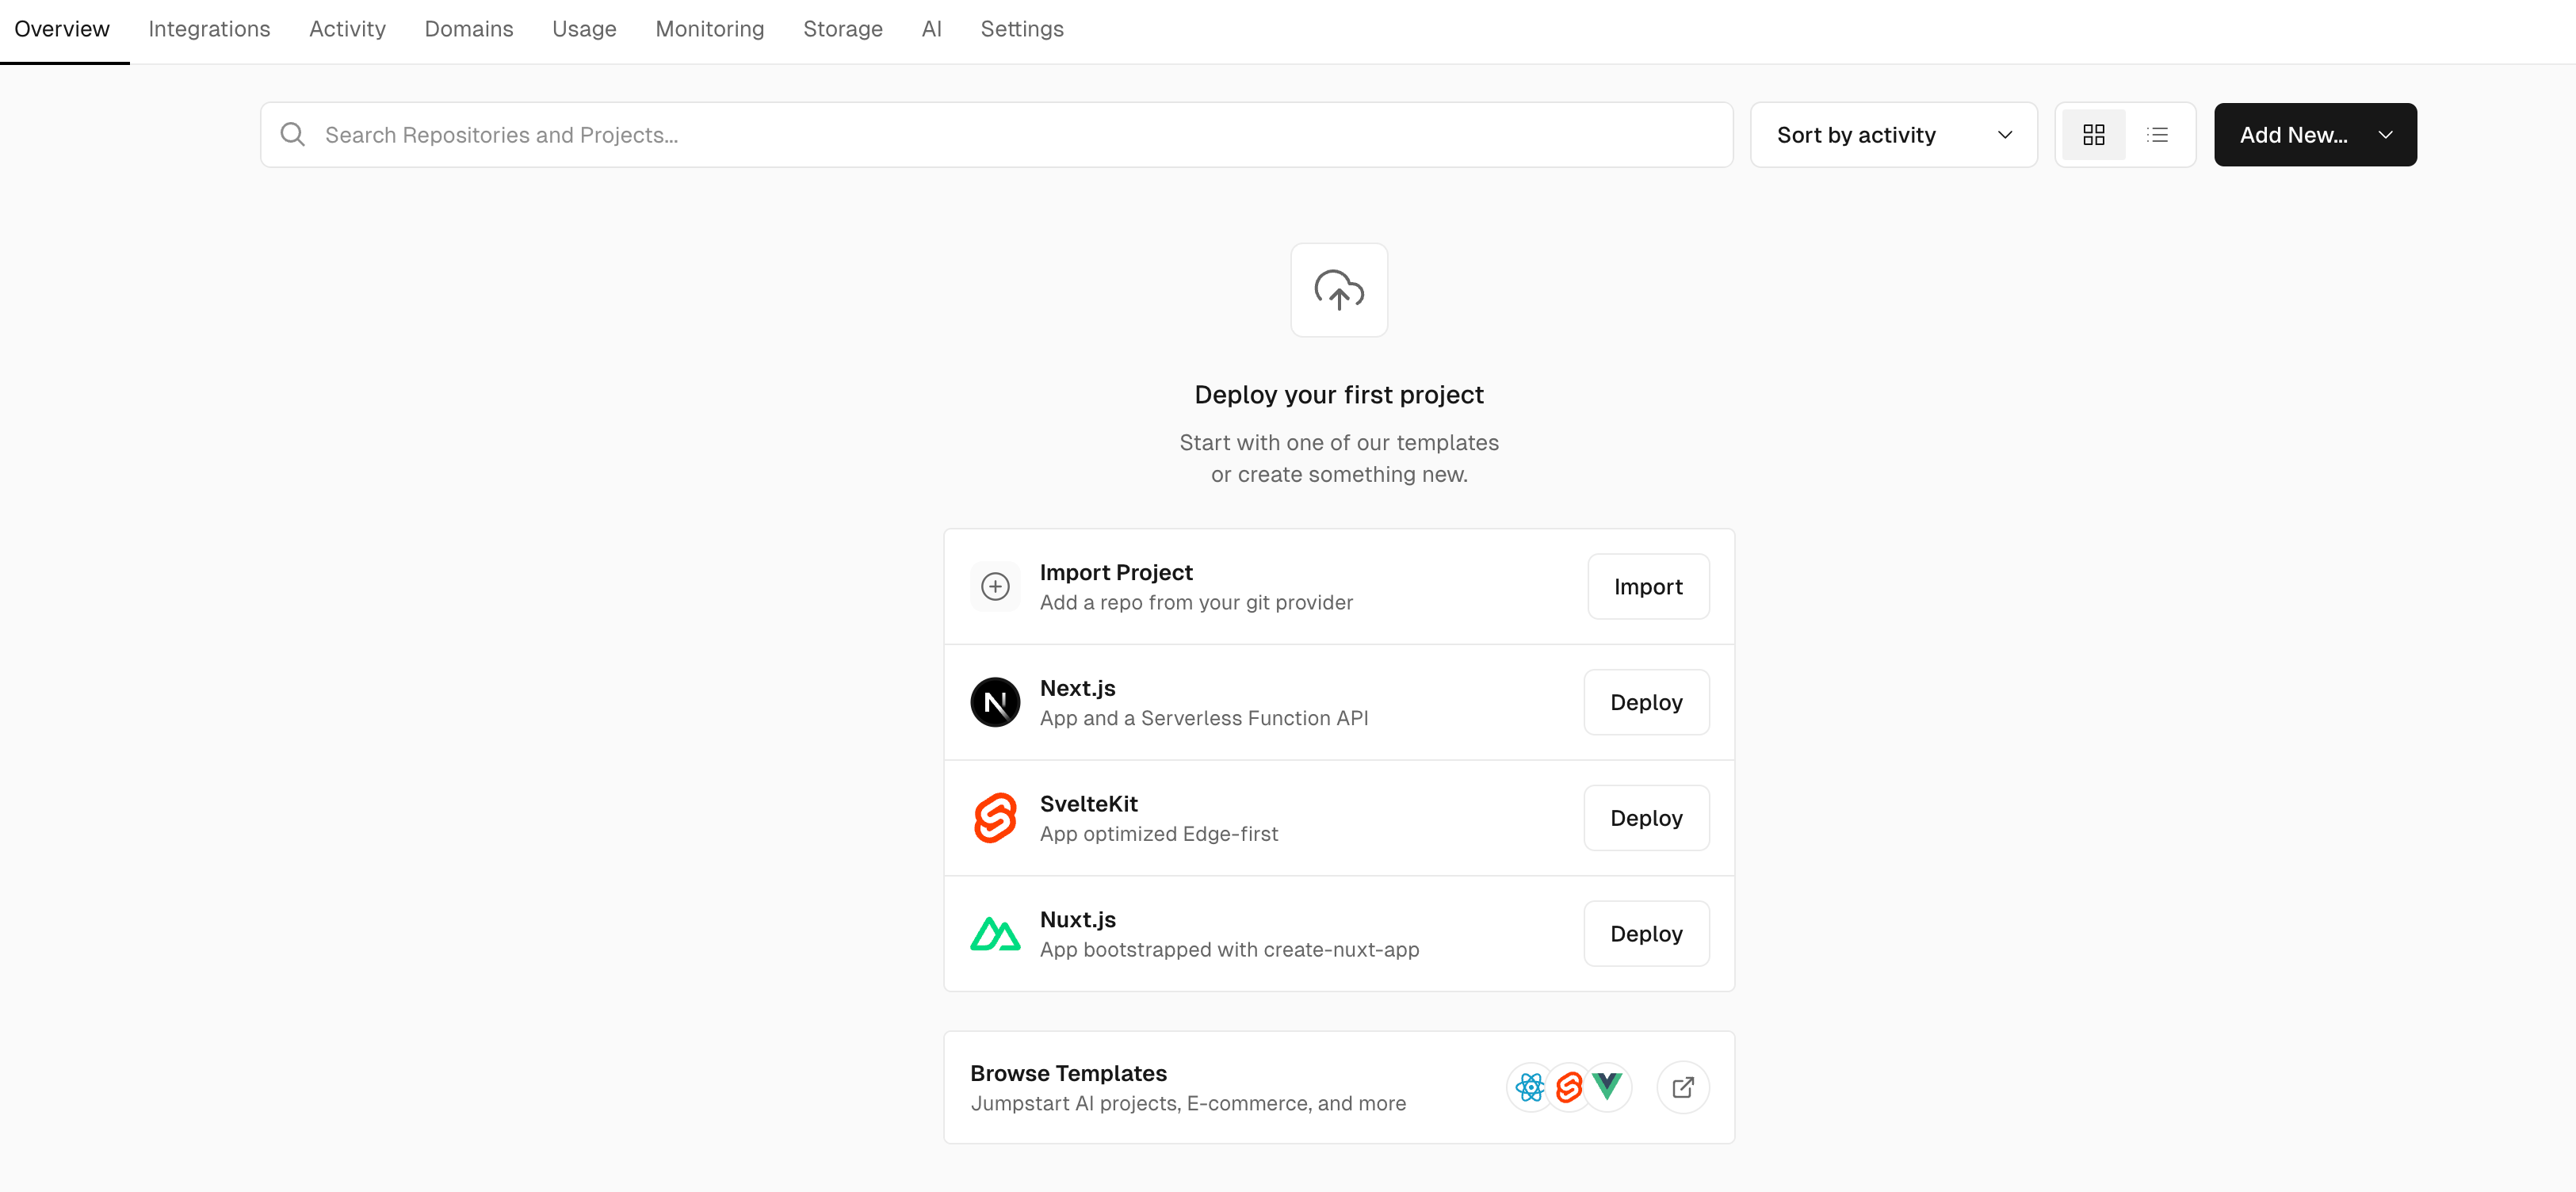Image resolution: width=2576 pixels, height=1192 pixels.
Task: Go to the Storage tab
Action: click(x=842, y=29)
